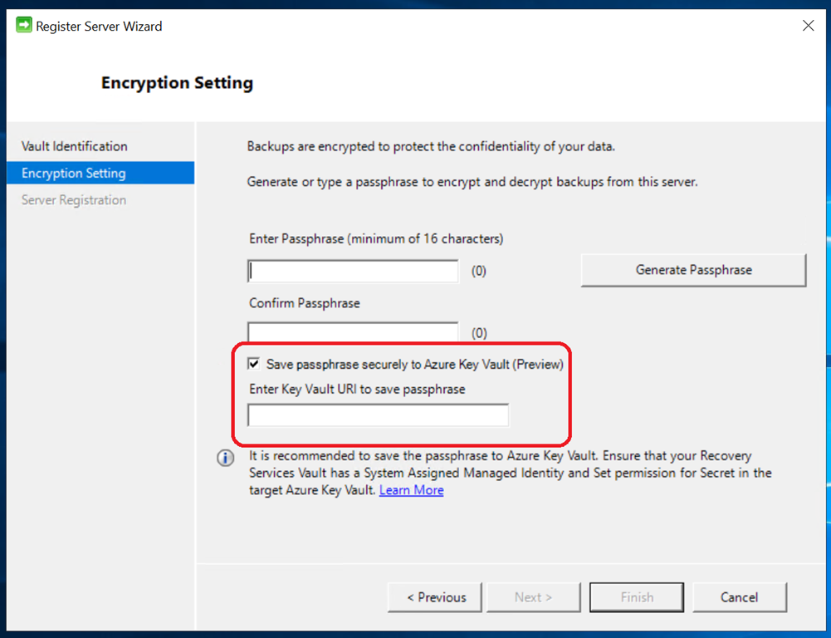
Task: Go to the Vault Identification step
Action: coord(75,146)
